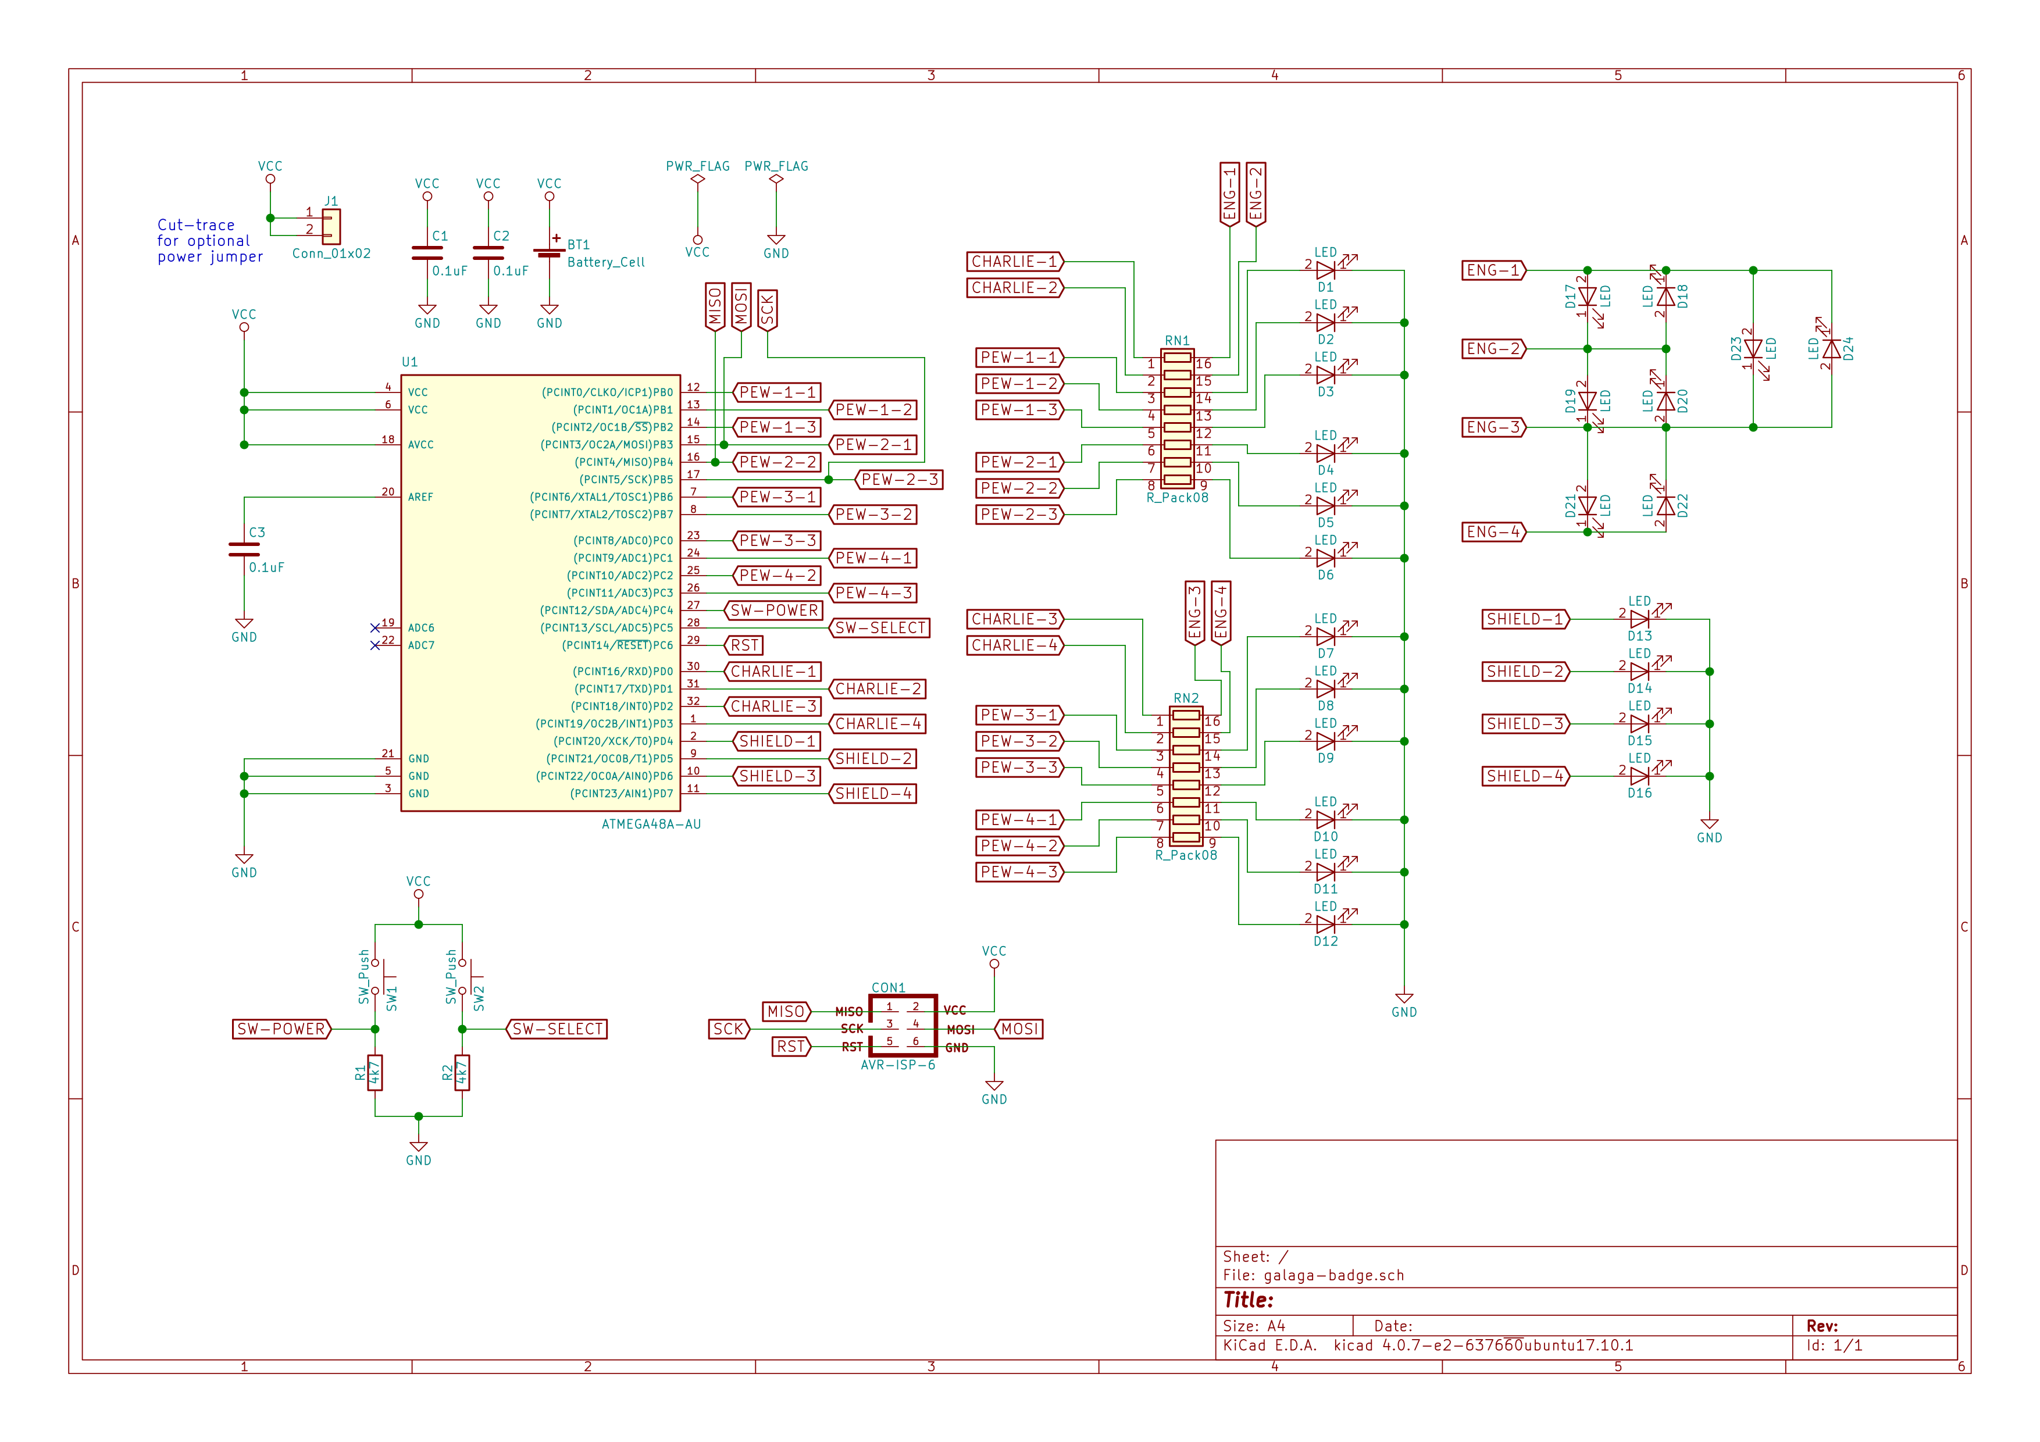The image size is (2040, 1442).
Task: Click the vertical MISO label above U1
Action: click(715, 308)
